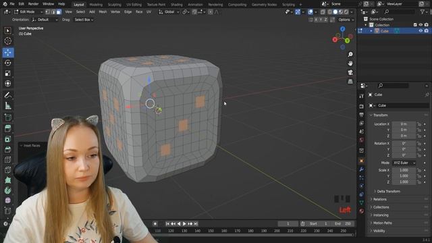The image size is (432, 243).
Task: Select the Select Box tool in left toolbar
Action: click(x=7, y=30)
